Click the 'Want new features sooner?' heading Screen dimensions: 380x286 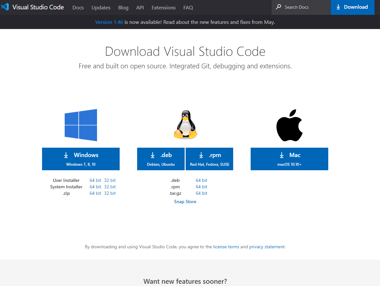[x=185, y=281]
